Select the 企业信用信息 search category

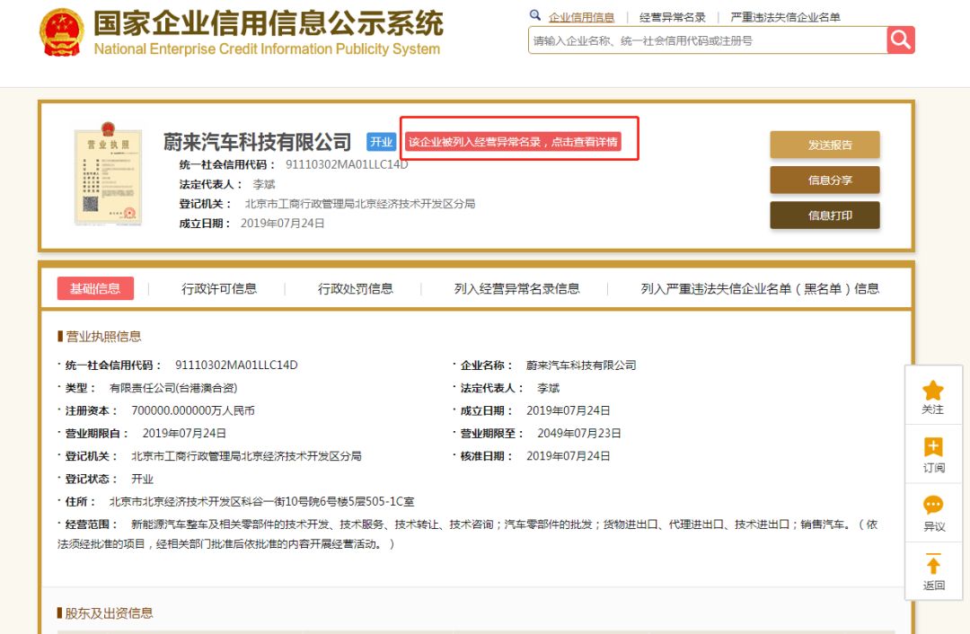point(581,17)
